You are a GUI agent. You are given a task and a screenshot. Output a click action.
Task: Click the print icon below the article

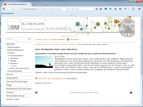pyautogui.click(x=36, y=93)
